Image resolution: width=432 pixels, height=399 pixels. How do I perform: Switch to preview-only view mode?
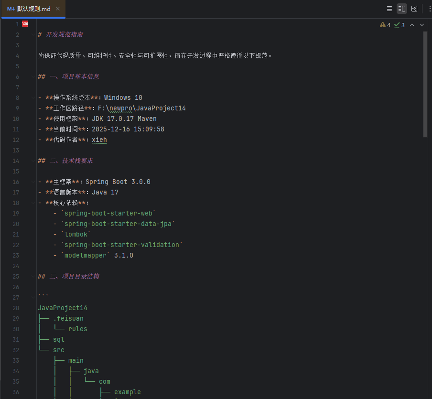coord(414,9)
